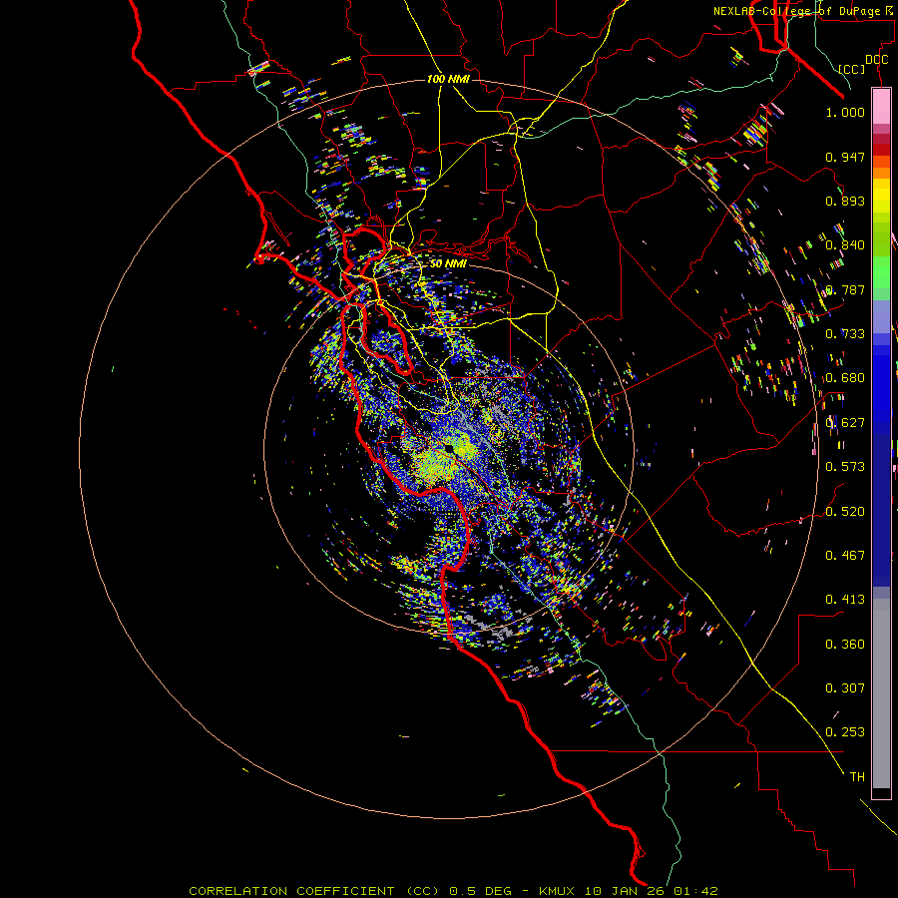This screenshot has height=898, width=898.
Task: Select the 0.573 legend value
Action: (x=845, y=467)
